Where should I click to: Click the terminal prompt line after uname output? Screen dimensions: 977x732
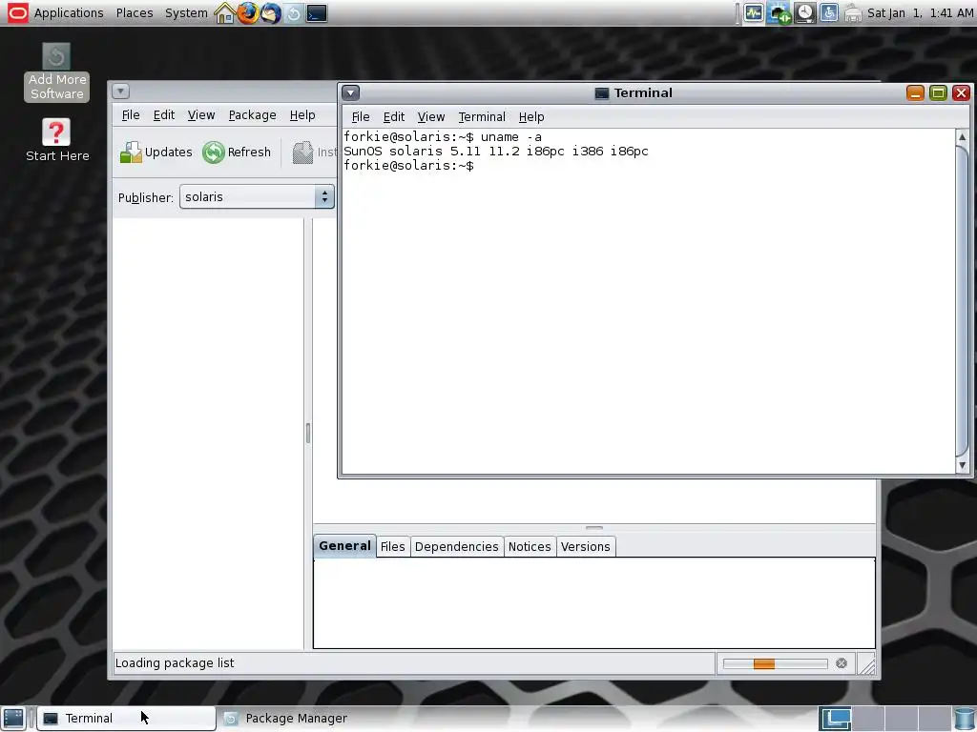408,166
